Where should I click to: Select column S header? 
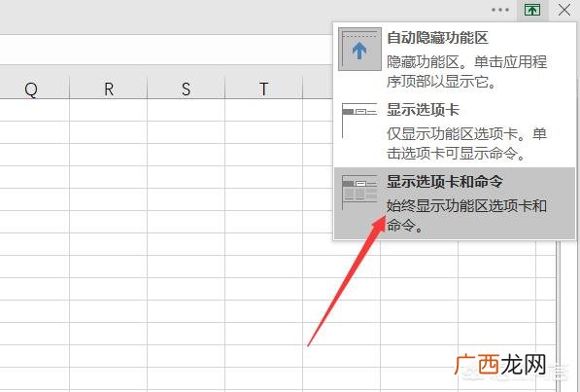(x=187, y=89)
